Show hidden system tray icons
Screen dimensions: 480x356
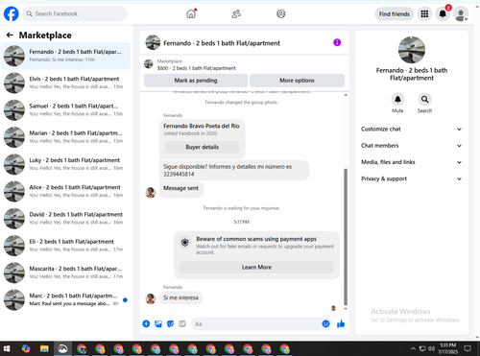click(x=413, y=348)
